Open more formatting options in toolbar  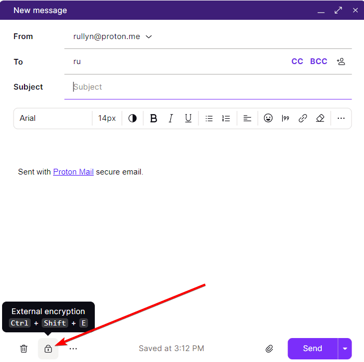(x=341, y=118)
